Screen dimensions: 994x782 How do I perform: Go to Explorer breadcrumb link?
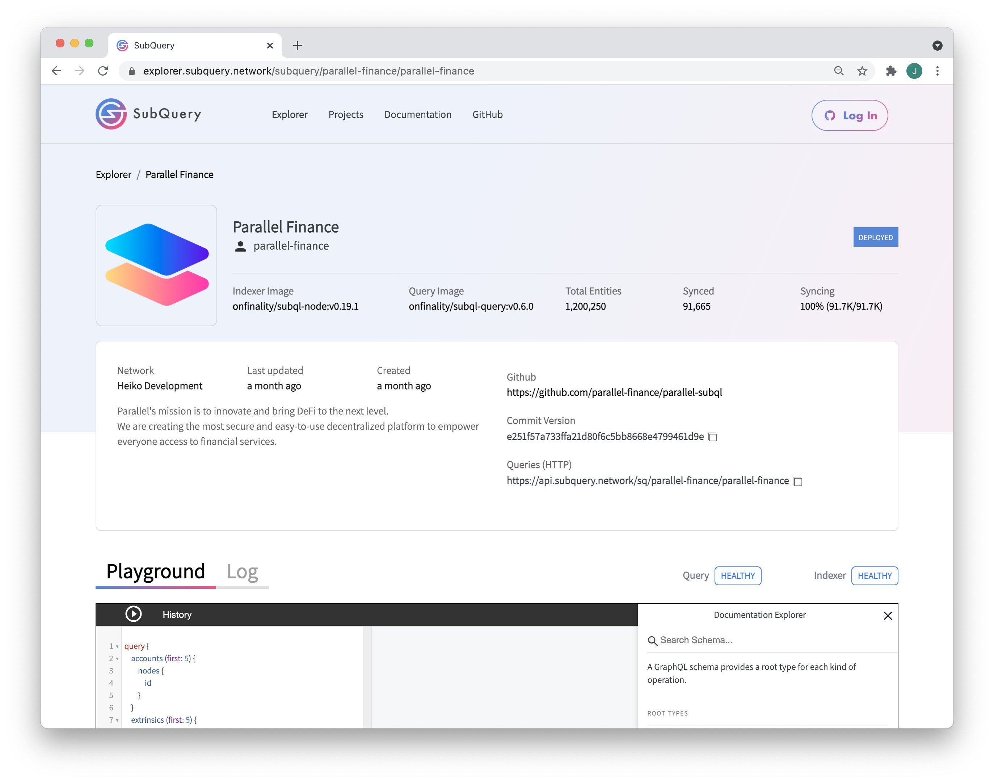(113, 174)
